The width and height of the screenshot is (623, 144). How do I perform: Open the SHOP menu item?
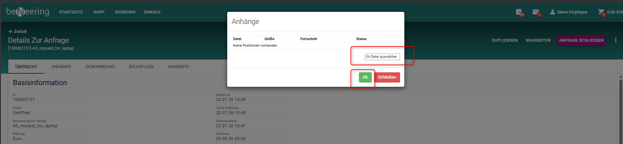(99, 12)
